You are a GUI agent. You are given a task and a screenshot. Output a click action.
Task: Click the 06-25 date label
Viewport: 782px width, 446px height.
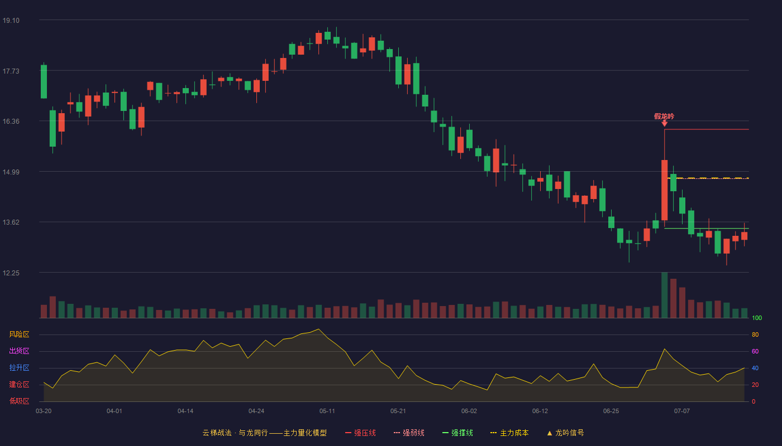[611, 411]
